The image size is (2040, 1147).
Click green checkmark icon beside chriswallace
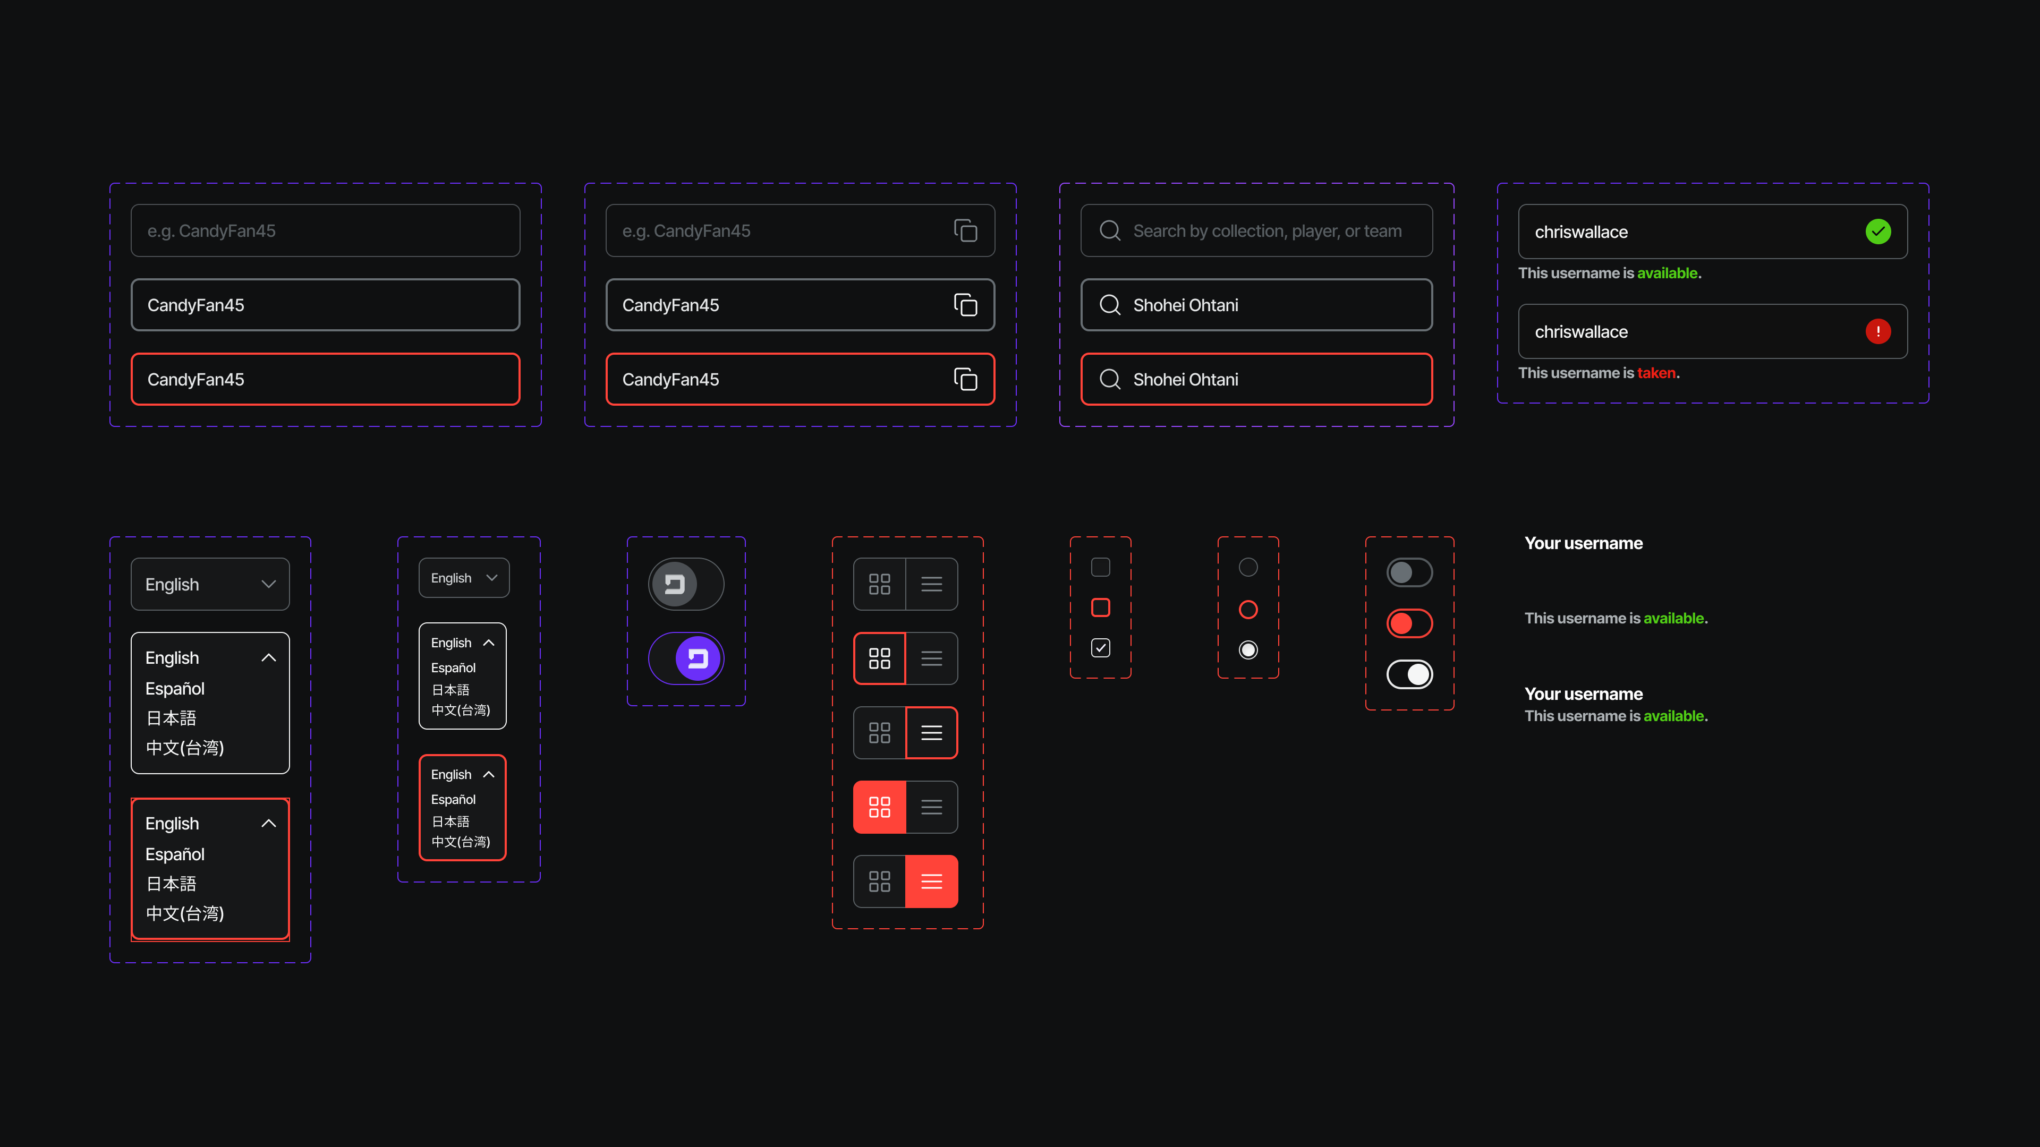coord(1877,231)
